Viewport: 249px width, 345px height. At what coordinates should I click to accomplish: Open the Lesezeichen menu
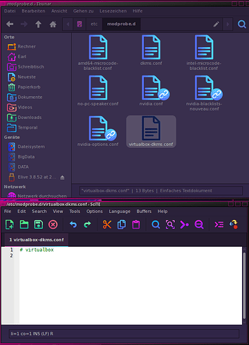pyautogui.click(x=113, y=11)
